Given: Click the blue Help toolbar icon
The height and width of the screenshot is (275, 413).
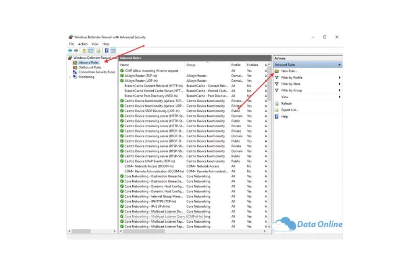Looking at the screenshot, I should (106, 50).
